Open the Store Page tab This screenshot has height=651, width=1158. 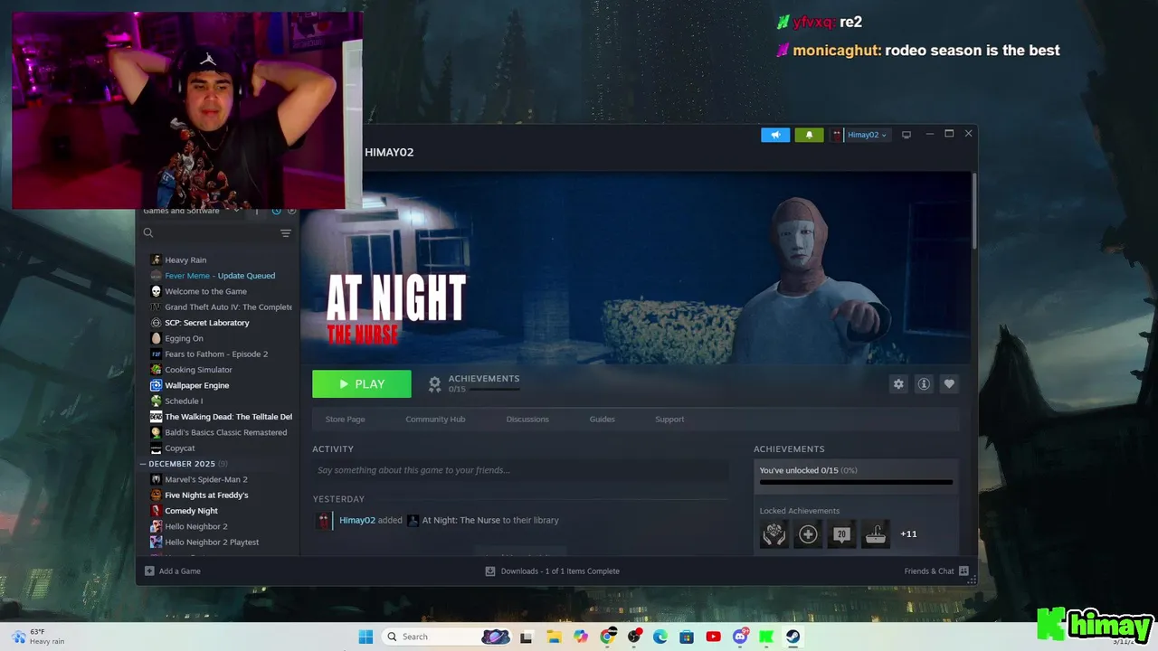pos(345,420)
